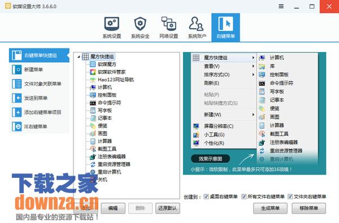Click 屏幕分辨率(C) icon in preview
The image size is (339, 223).
(196, 126)
